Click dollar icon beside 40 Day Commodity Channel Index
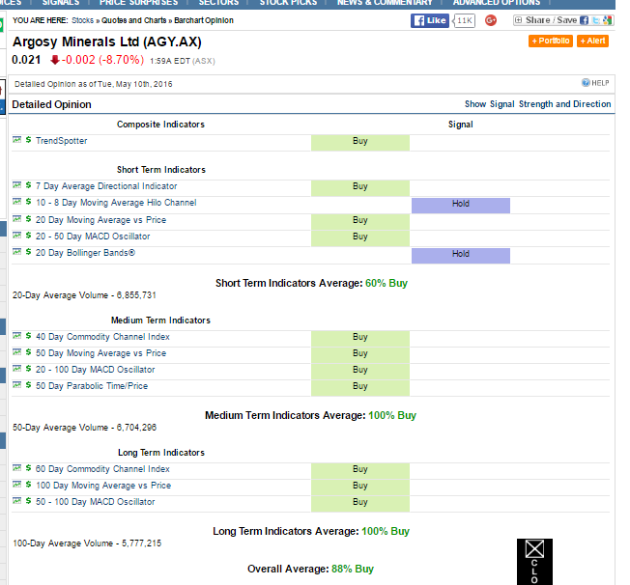The width and height of the screenshot is (630, 585). (x=29, y=336)
